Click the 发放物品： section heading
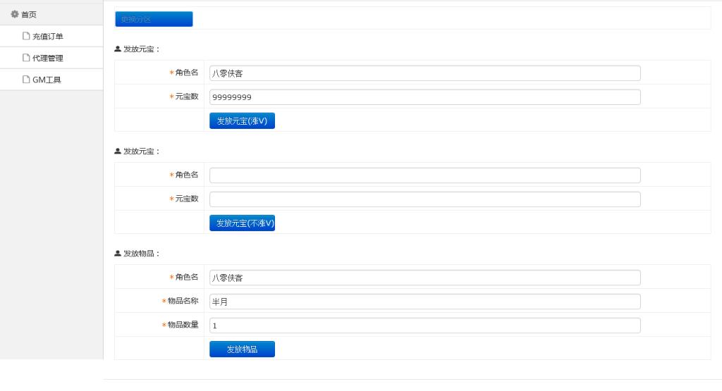The width and height of the screenshot is (722, 391). point(141,254)
